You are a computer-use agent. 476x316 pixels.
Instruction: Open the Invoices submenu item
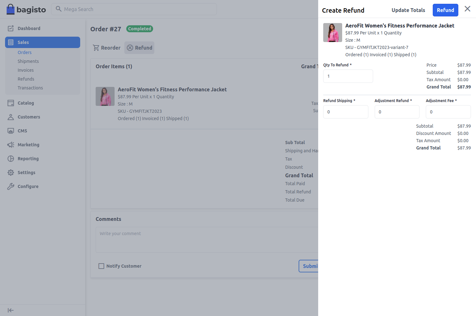pyautogui.click(x=26, y=70)
